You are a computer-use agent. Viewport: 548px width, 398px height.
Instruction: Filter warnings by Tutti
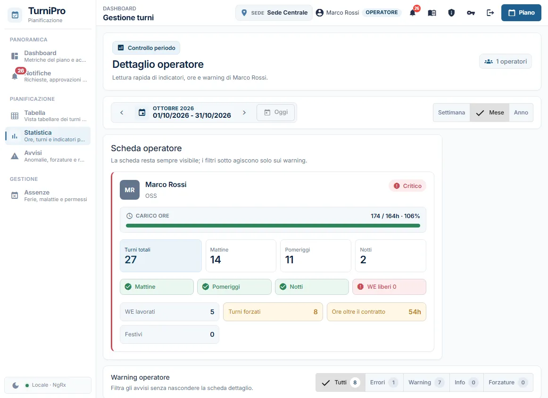340,382
